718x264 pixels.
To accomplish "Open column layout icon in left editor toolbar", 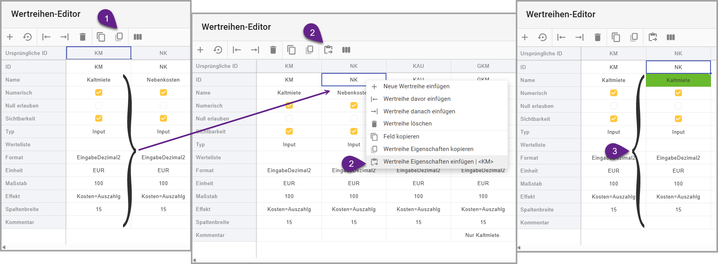I will tap(138, 37).
